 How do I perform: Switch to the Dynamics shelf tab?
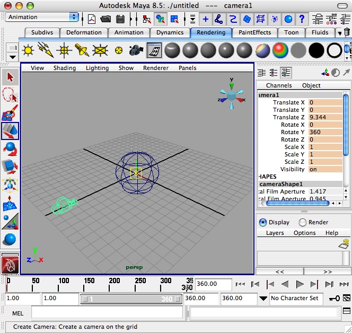click(x=170, y=32)
